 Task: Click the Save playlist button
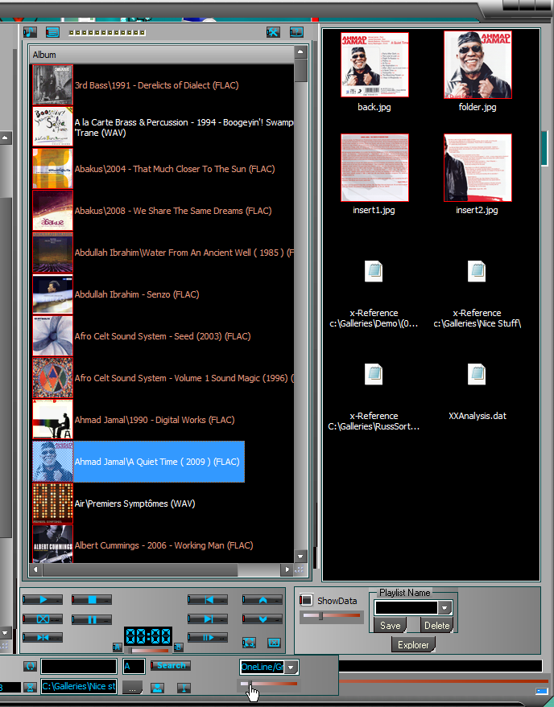pos(390,626)
